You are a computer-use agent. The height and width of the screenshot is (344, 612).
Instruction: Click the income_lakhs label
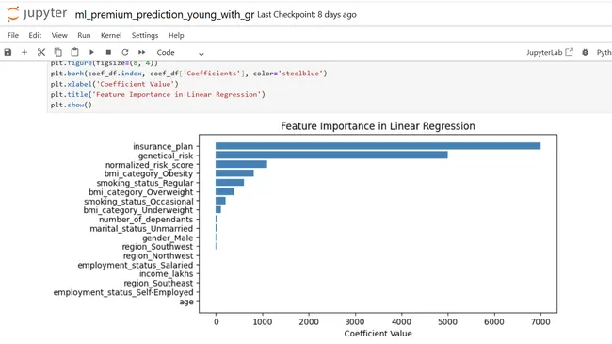[167, 274]
